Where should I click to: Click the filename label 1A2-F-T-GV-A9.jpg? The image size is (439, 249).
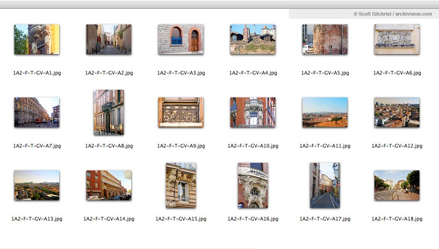[x=181, y=146]
